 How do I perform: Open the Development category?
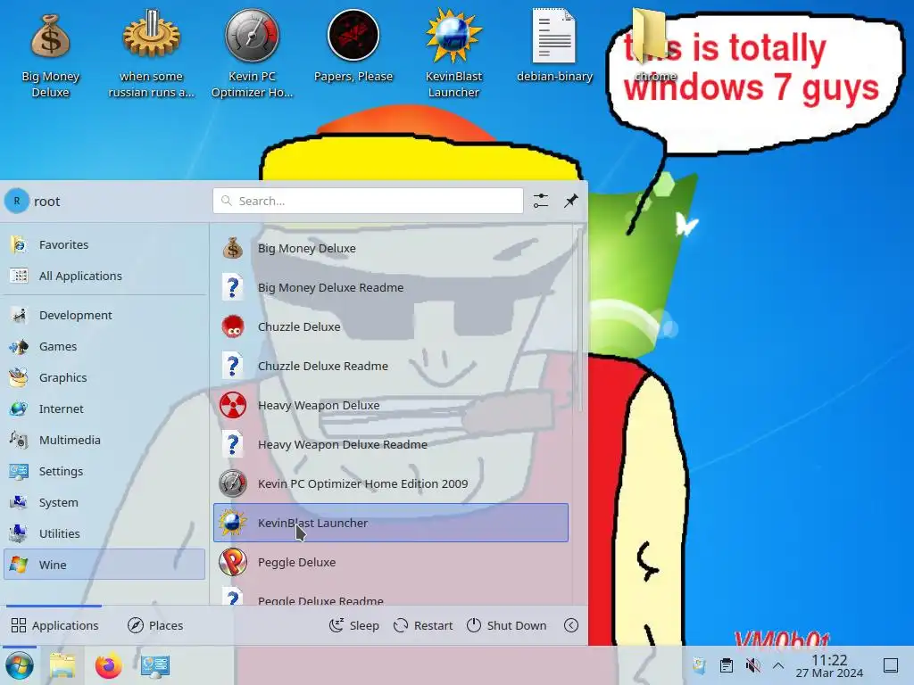[104, 315]
